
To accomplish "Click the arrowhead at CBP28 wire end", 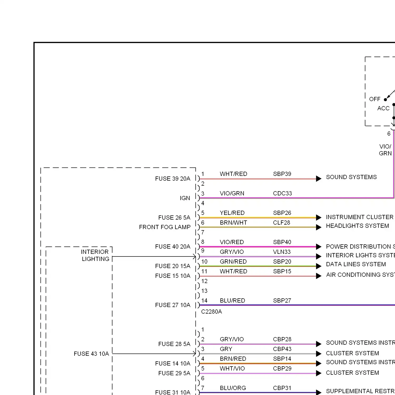I will coord(319,344).
